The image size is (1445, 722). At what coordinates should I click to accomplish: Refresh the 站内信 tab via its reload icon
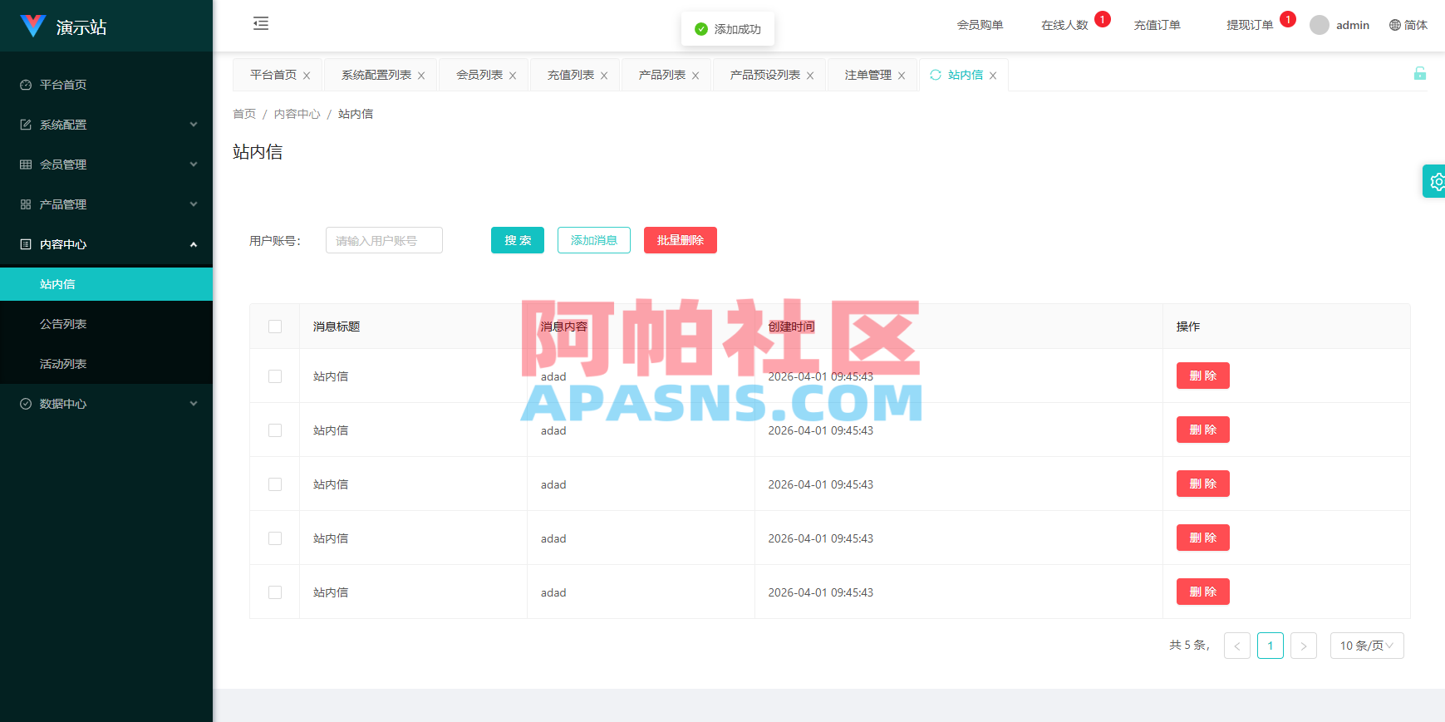click(x=936, y=75)
